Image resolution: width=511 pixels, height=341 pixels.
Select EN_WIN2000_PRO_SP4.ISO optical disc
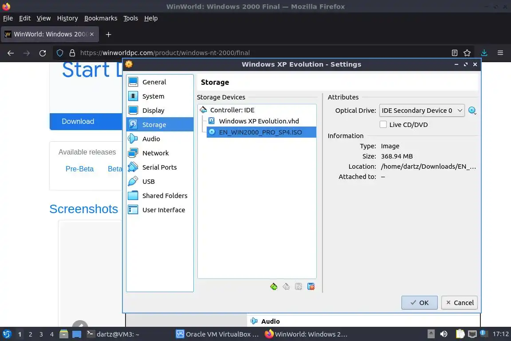pyautogui.click(x=261, y=132)
